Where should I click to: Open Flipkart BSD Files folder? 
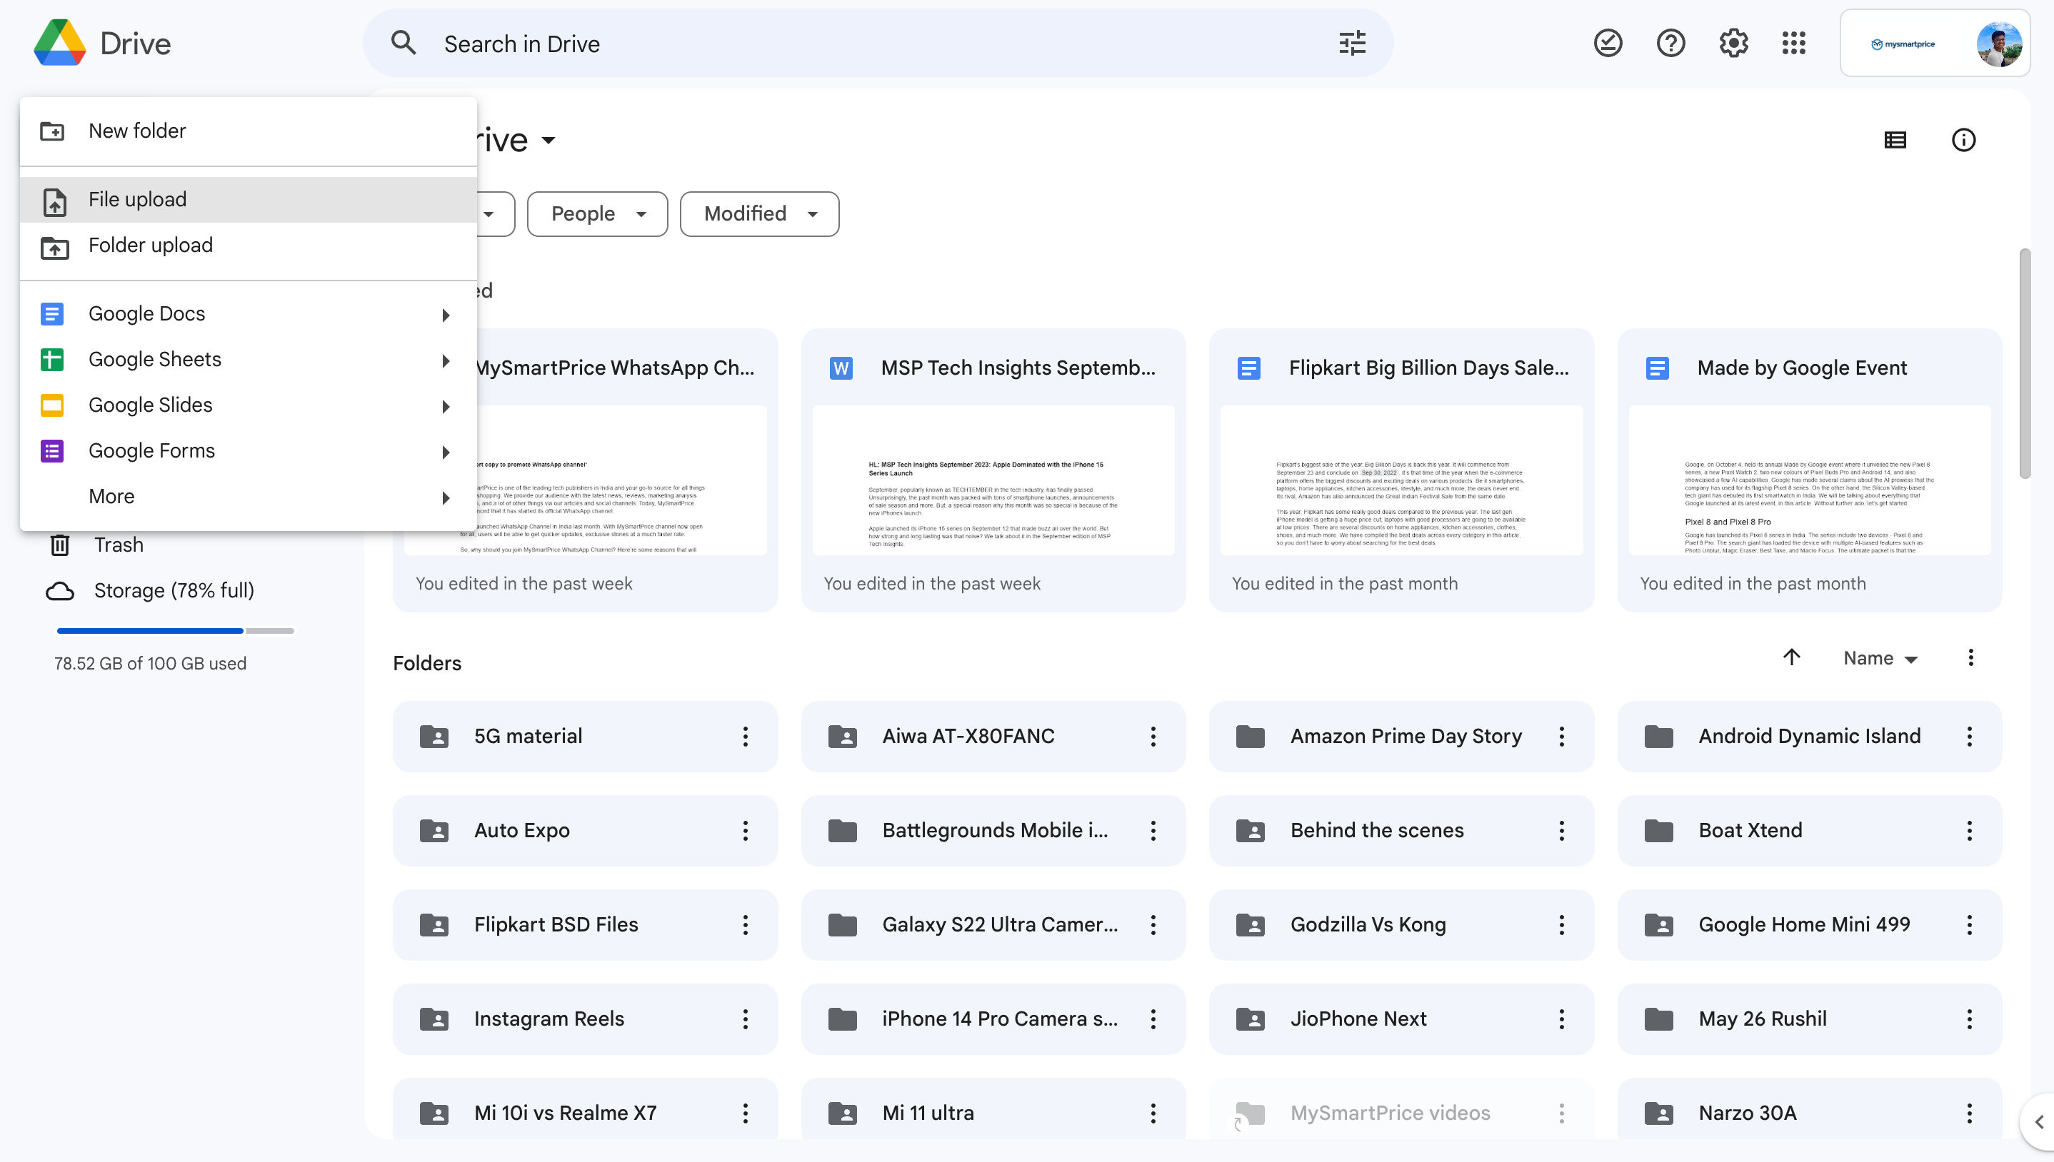(x=585, y=924)
